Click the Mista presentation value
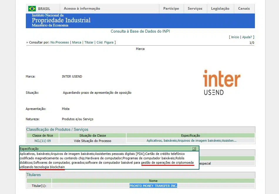The image size is (279, 194). pyautogui.click(x=66, y=109)
